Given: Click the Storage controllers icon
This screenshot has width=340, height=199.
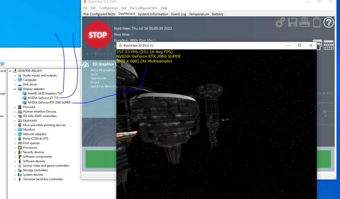Looking at the screenshot, I should click(x=20, y=170).
